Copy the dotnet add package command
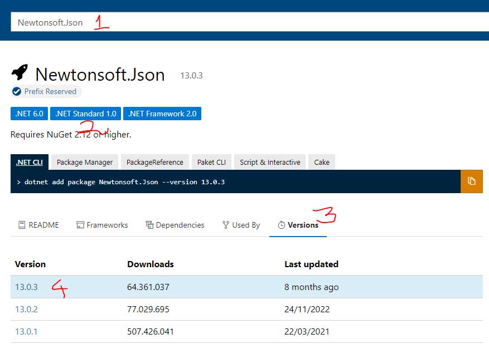The image size is (489, 344). click(471, 181)
